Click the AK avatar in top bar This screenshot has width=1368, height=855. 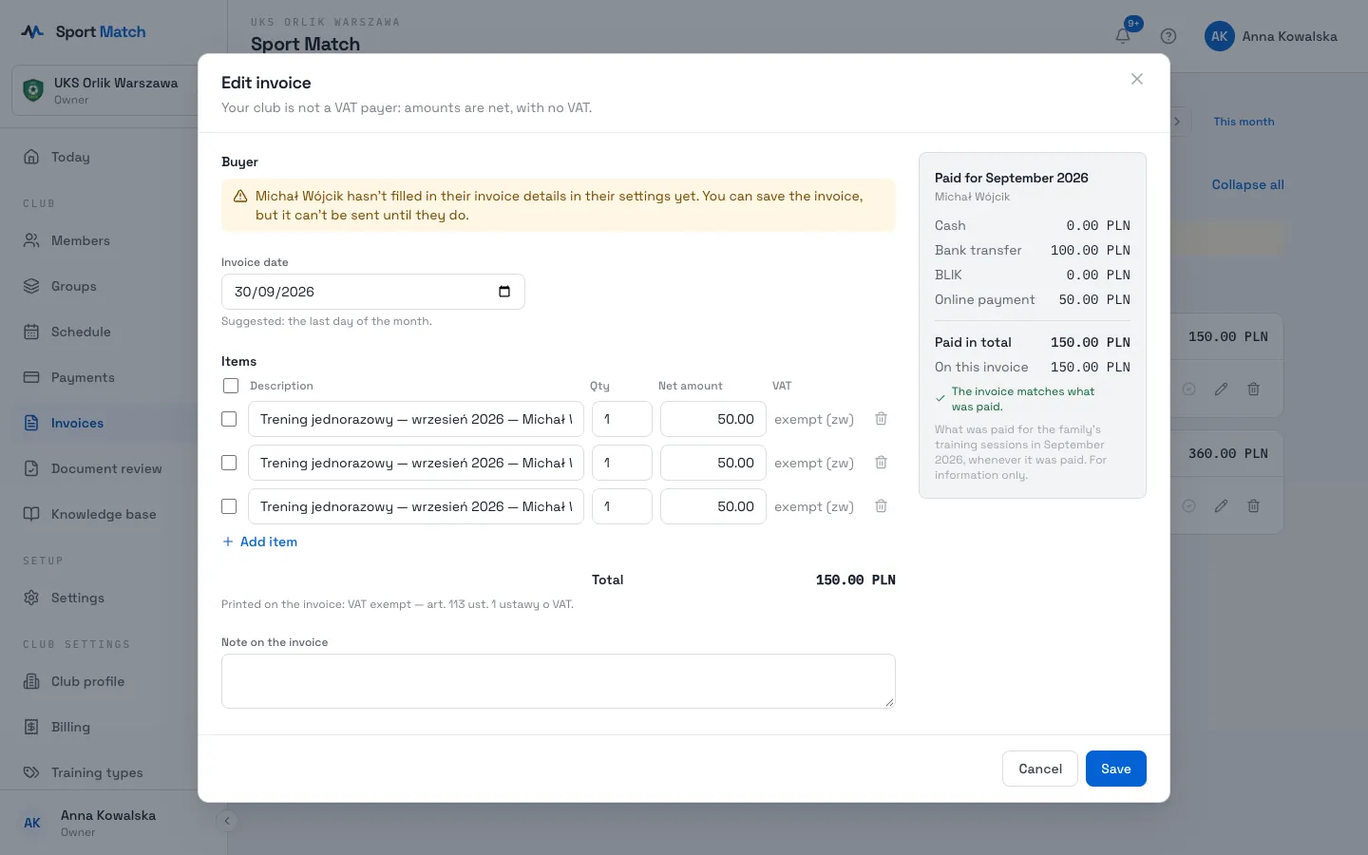coord(1220,36)
